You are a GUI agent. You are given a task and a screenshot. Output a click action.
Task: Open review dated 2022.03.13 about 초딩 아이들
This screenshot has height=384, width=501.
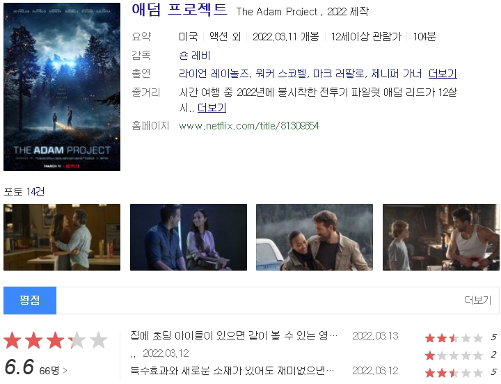(234, 336)
